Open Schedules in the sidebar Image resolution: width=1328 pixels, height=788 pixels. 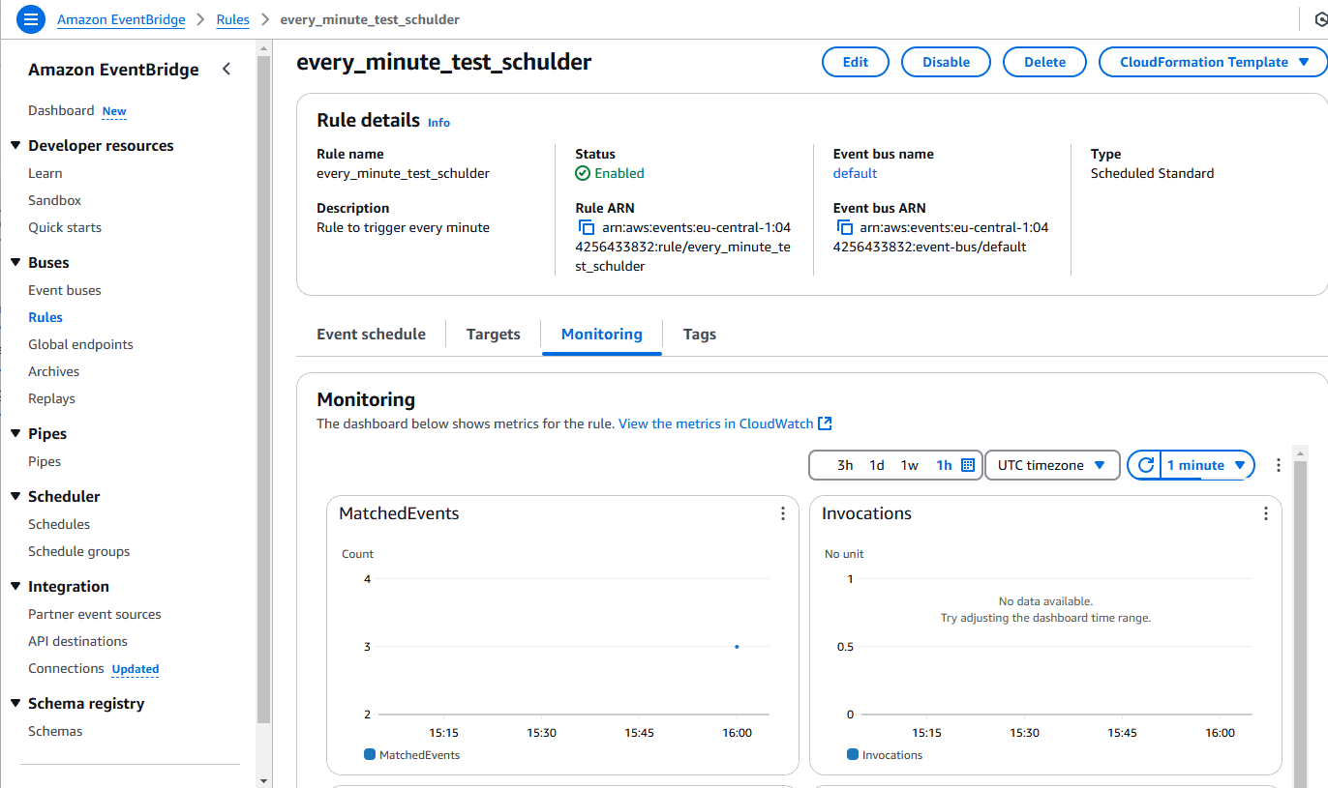tap(59, 524)
